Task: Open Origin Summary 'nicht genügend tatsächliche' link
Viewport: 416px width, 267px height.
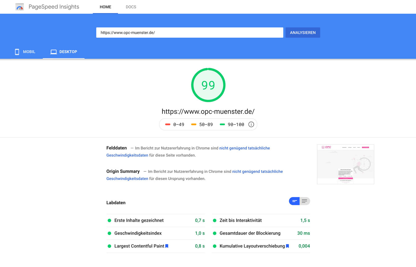Action: (x=258, y=171)
